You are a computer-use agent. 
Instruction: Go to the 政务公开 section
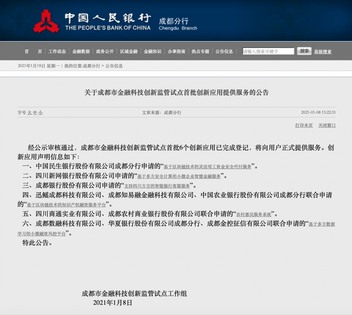pos(105,51)
